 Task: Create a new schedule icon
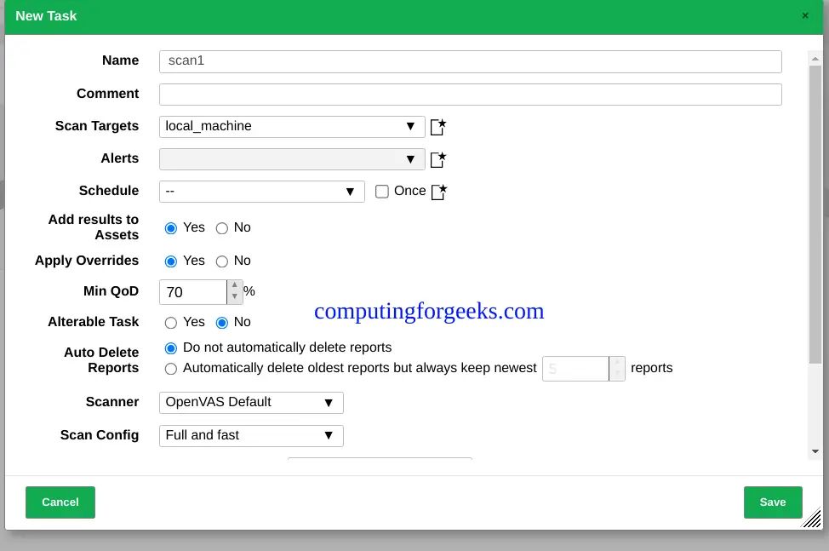point(439,192)
